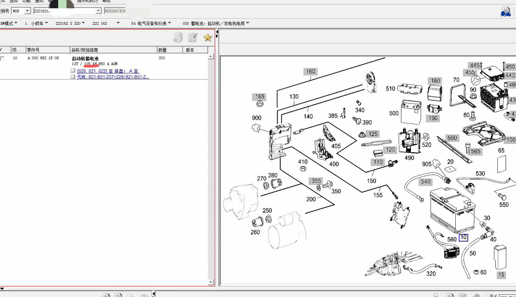Open the [020, 021, 022] 至 底盘 footnote link
The image size is (516, 297).
tap(108, 71)
